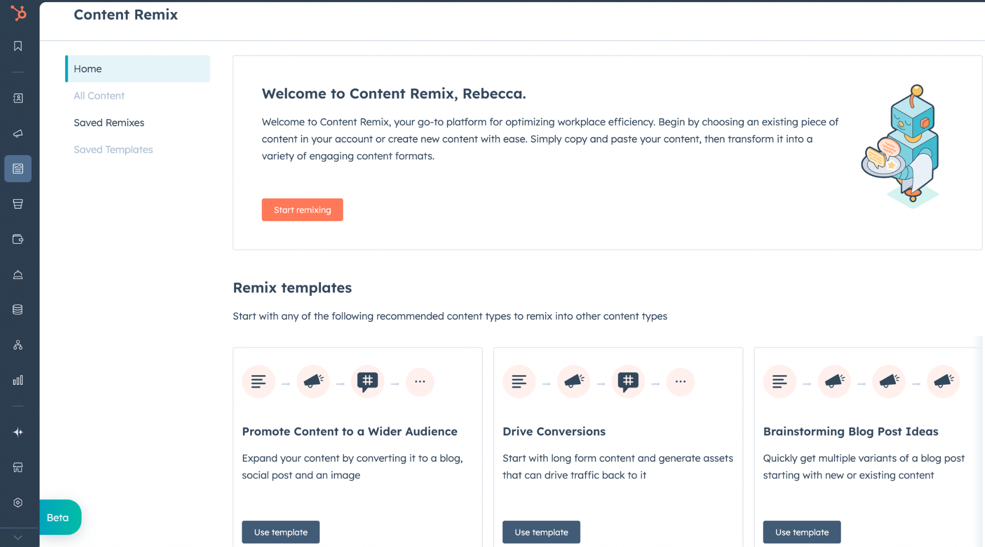Expand the sidebar using bottom chevron
The width and height of the screenshot is (985, 547).
coord(18,538)
